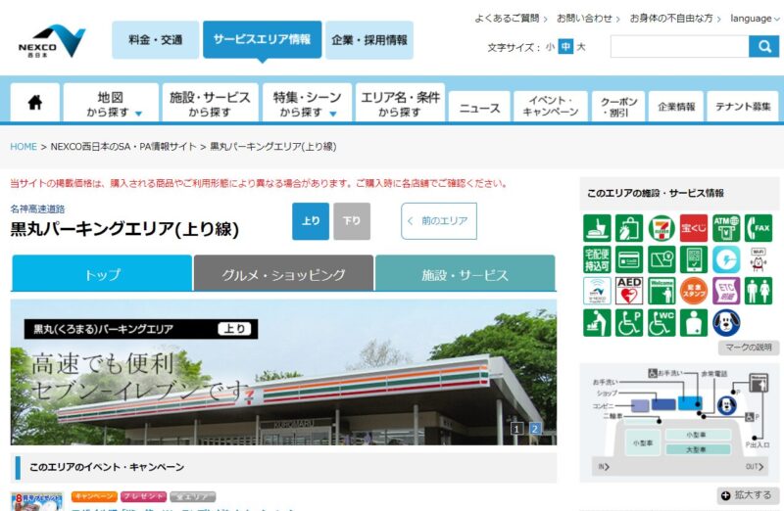Screen dimensions: 784x511
Task: Click the AED heart icon
Action: pyautogui.click(x=629, y=291)
